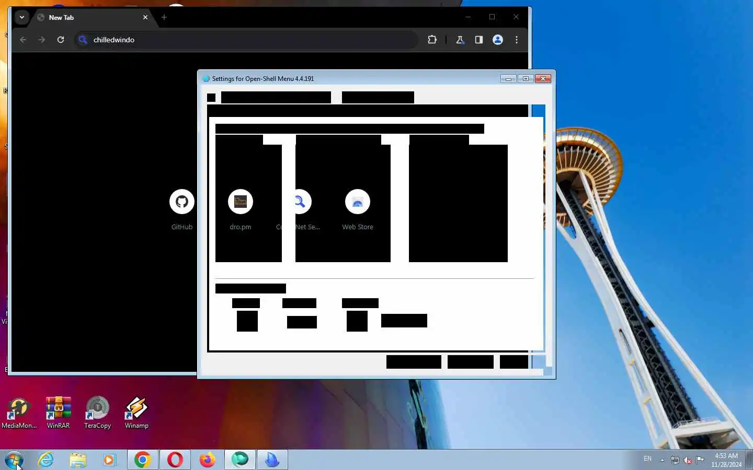This screenshot has width=753, height=470.
Task: Reload the page in Chrome
Action: pyautogui.click(x=61, y=40)
